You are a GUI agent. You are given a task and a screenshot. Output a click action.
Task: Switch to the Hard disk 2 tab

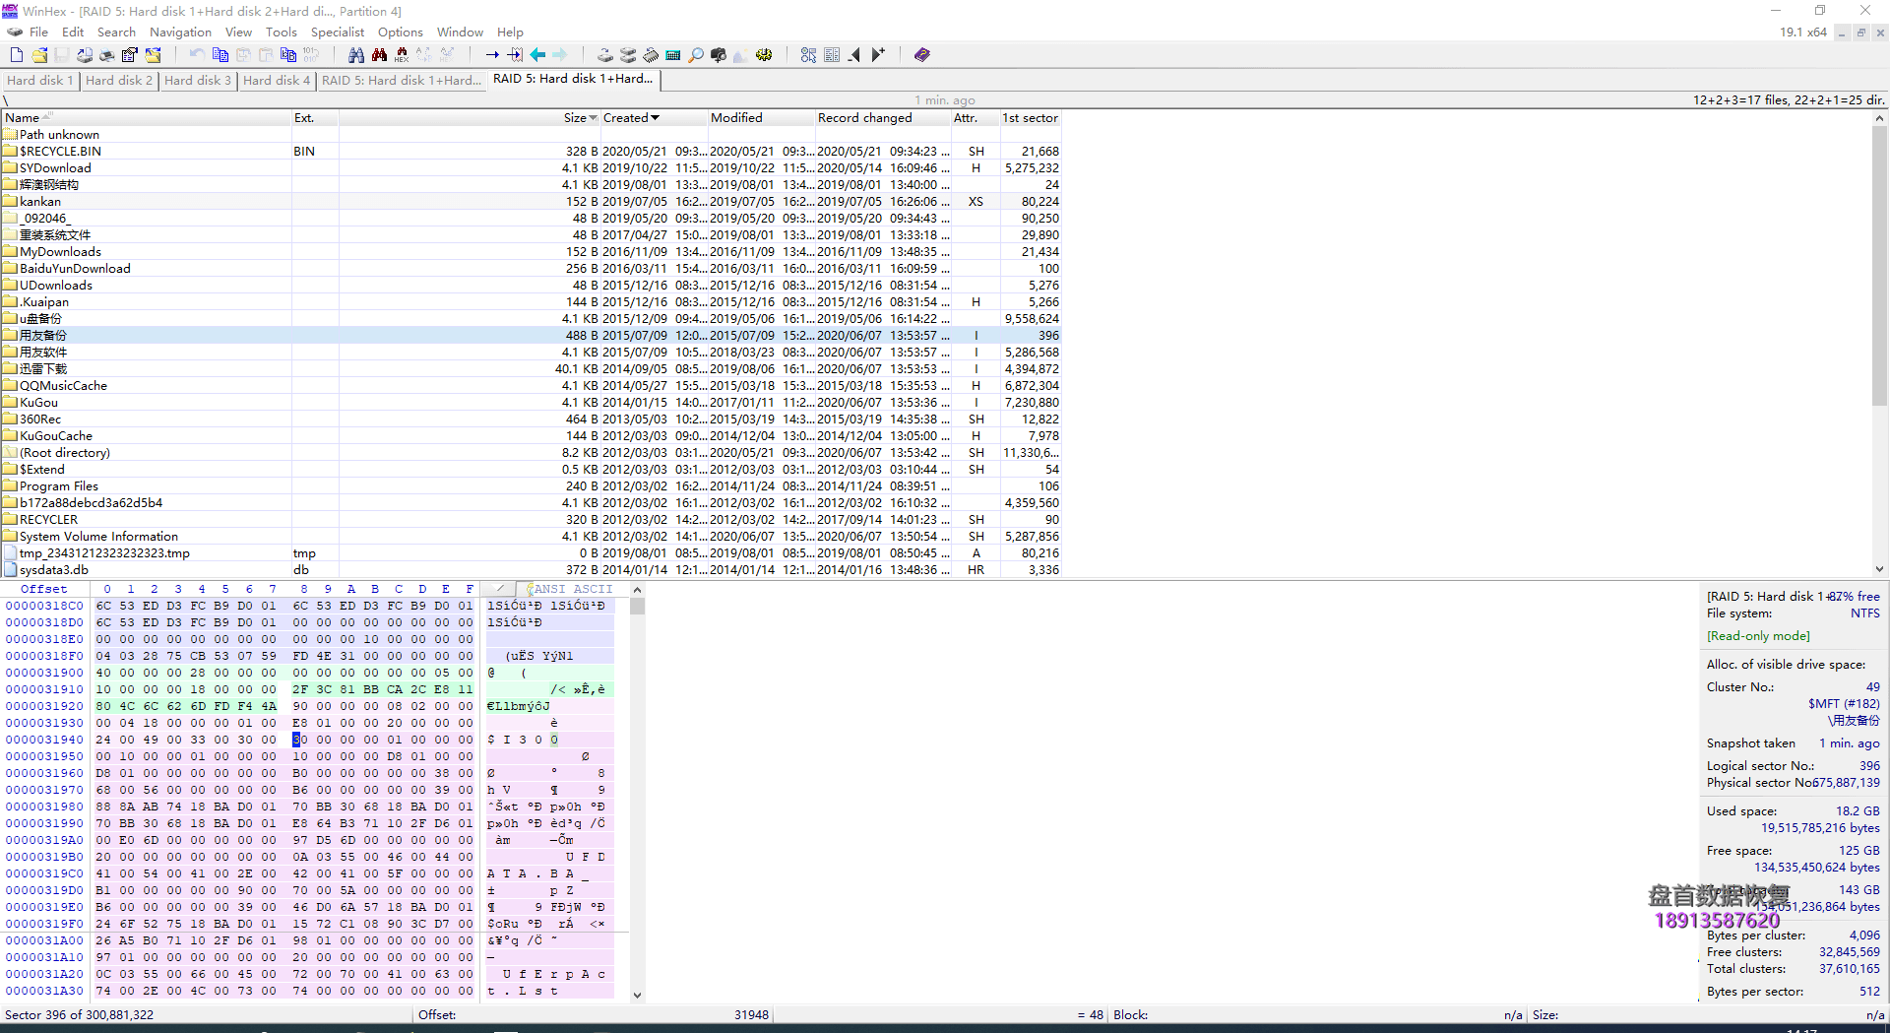[x=118, y=80]
